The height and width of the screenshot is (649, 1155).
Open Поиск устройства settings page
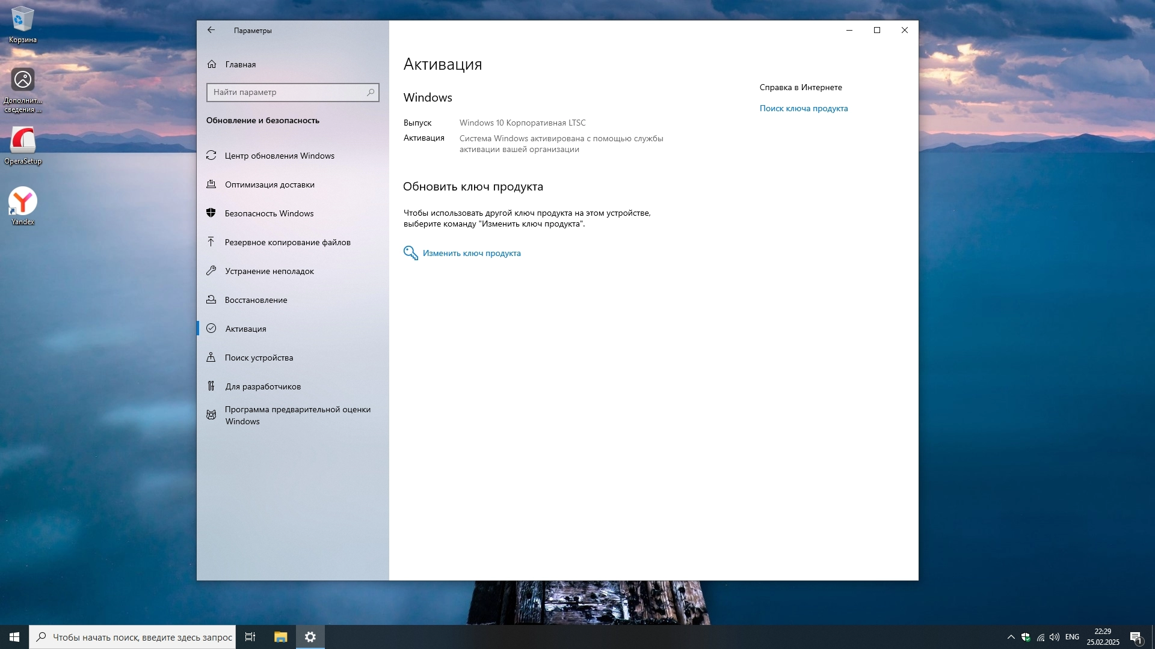[x=259, y=358]
